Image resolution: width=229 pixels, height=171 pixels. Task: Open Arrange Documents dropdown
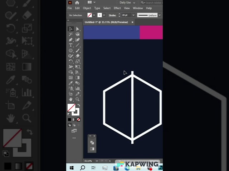coord(92,2)
